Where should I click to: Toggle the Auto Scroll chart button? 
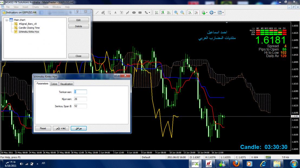pos(190,12)
